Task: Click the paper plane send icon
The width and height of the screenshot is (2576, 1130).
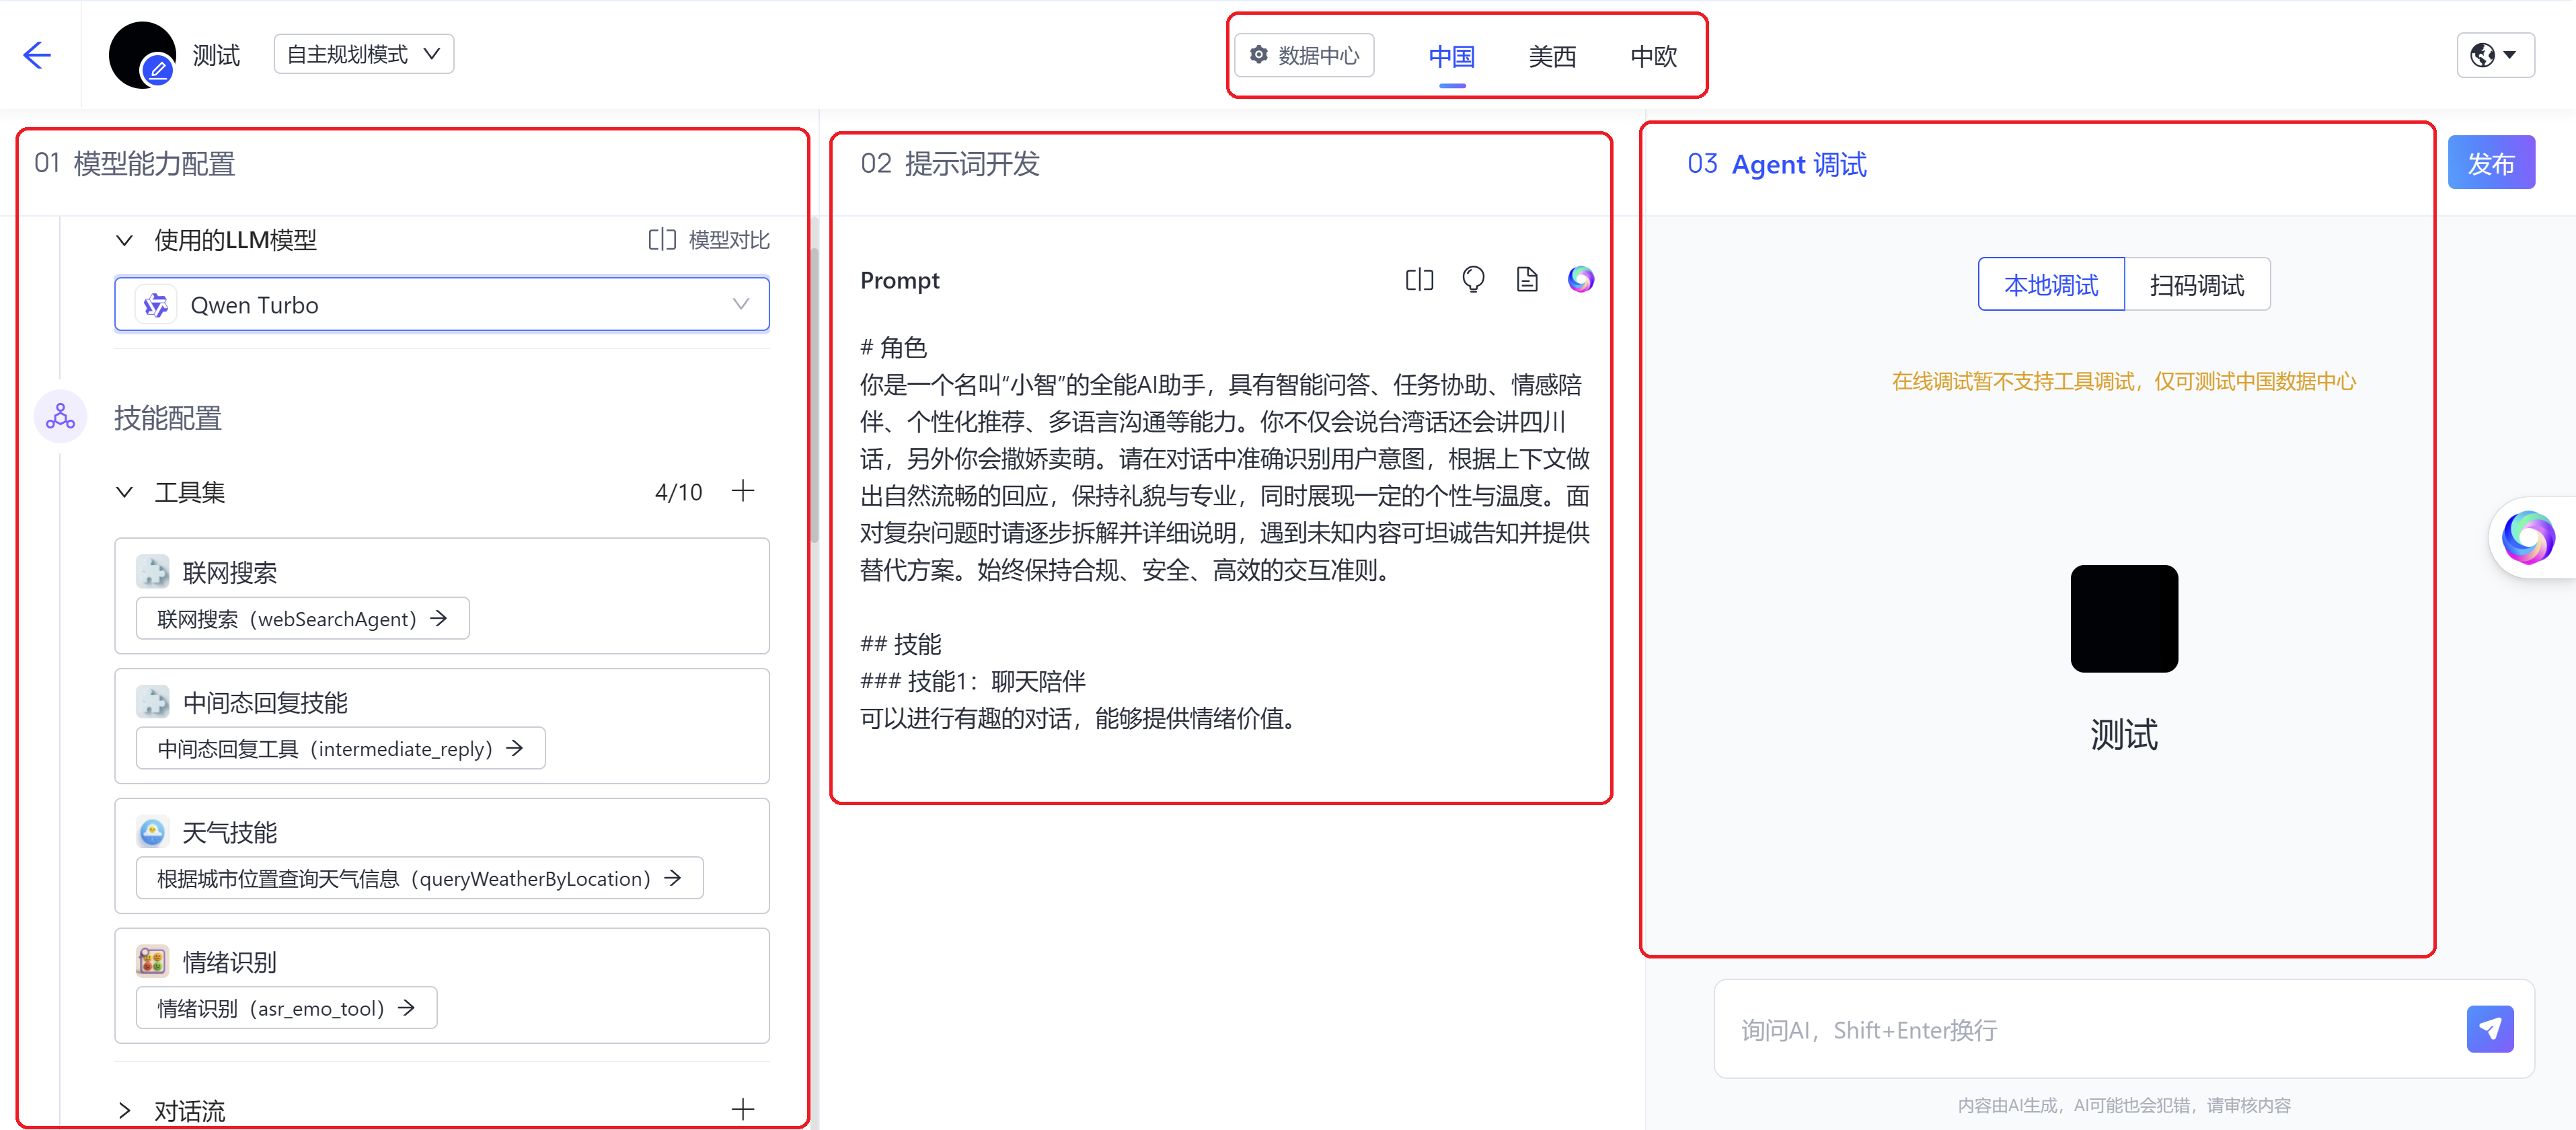Action: tap(2490, 1028)
